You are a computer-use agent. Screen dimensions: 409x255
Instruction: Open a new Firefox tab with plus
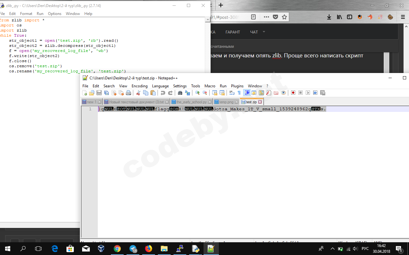point(221,5)
